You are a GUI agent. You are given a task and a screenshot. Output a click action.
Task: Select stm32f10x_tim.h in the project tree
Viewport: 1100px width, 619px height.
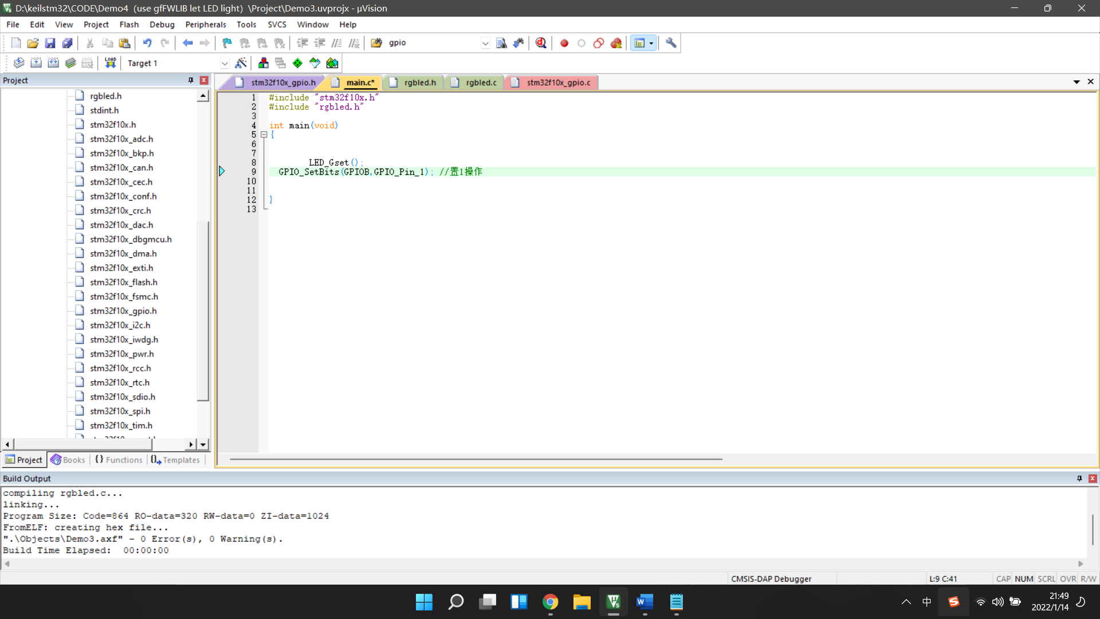tap(121, 425)
